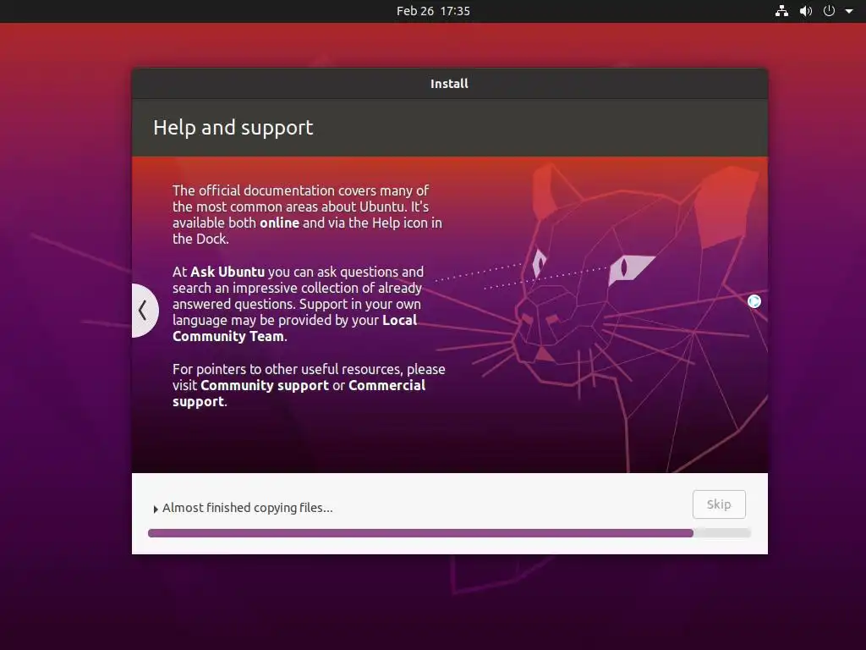Click the installation progress bar
Image resolution: width=866 pixels, height=650 pixels.
tap(449, 533)
